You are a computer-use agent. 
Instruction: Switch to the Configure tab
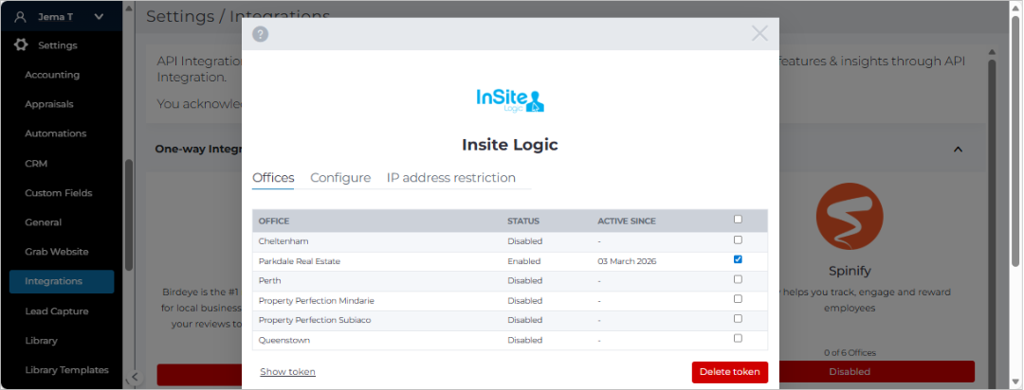pos(340,177)
